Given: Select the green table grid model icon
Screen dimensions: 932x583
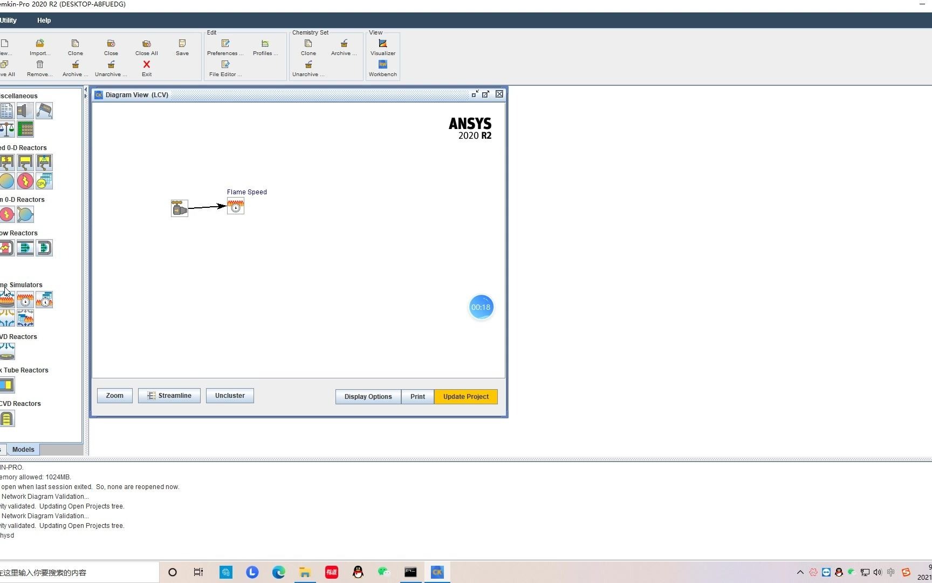Looking at the screenshot, I should [x=25, y=130].
